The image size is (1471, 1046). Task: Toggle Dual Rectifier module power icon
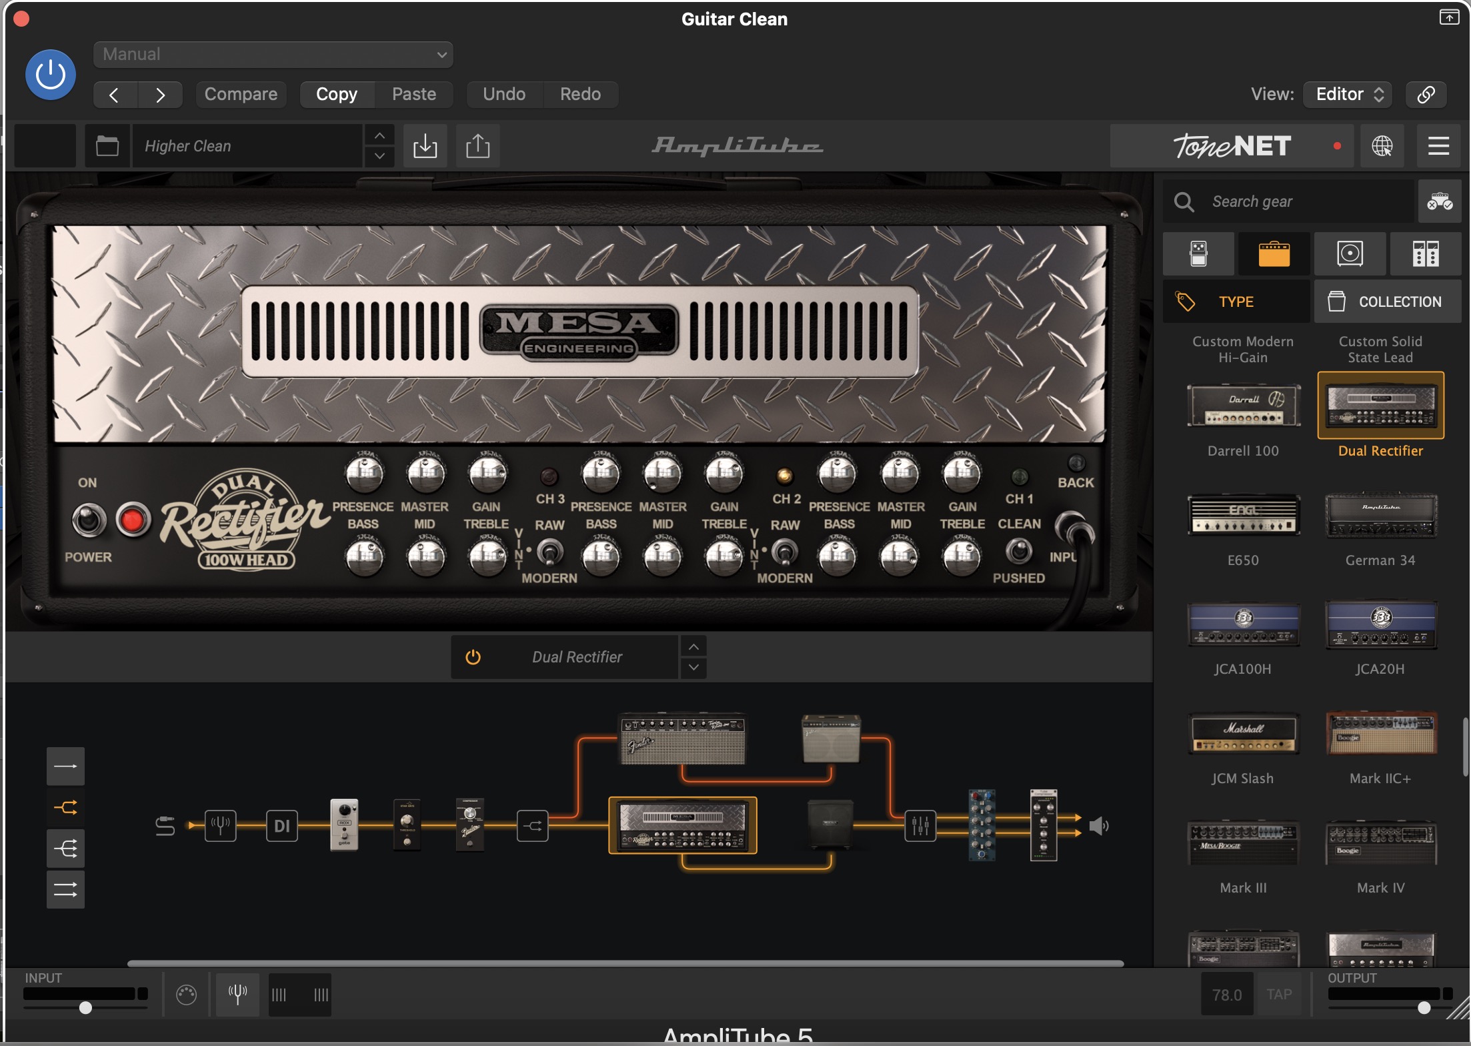tap(473, 657)
